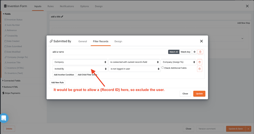254x134 pixels.
Task: Open the Company field dropdown
Action: (x=80, y=62)
